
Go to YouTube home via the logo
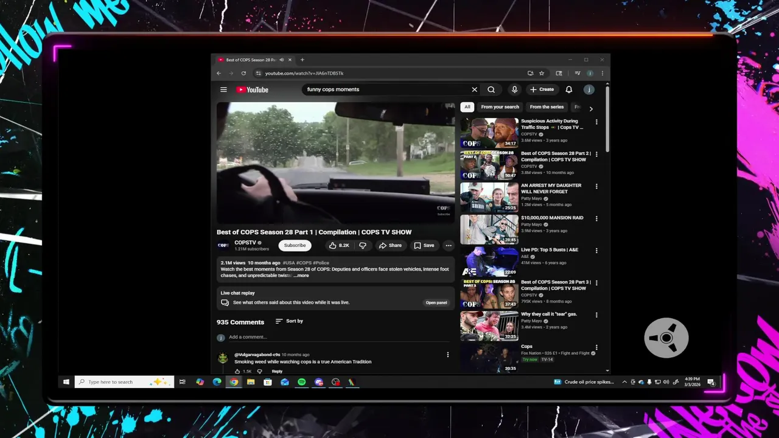pos(252,89)
